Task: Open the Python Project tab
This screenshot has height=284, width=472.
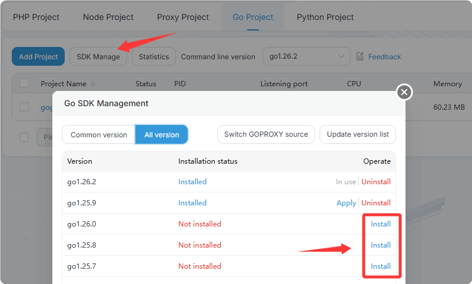Action: coord(325,17)
